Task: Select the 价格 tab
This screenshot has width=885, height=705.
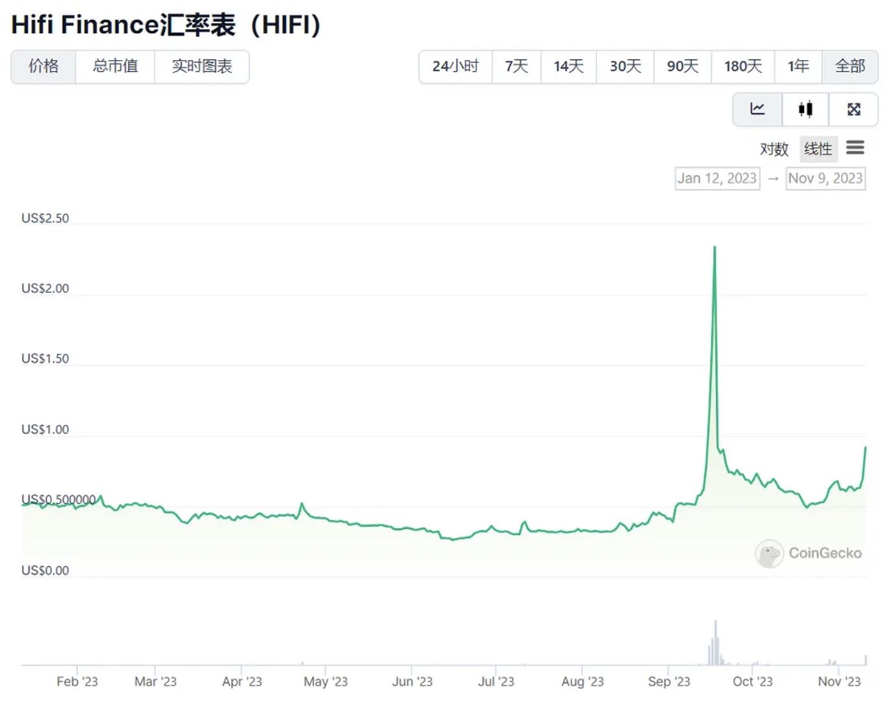Action: tap(43, 67)
